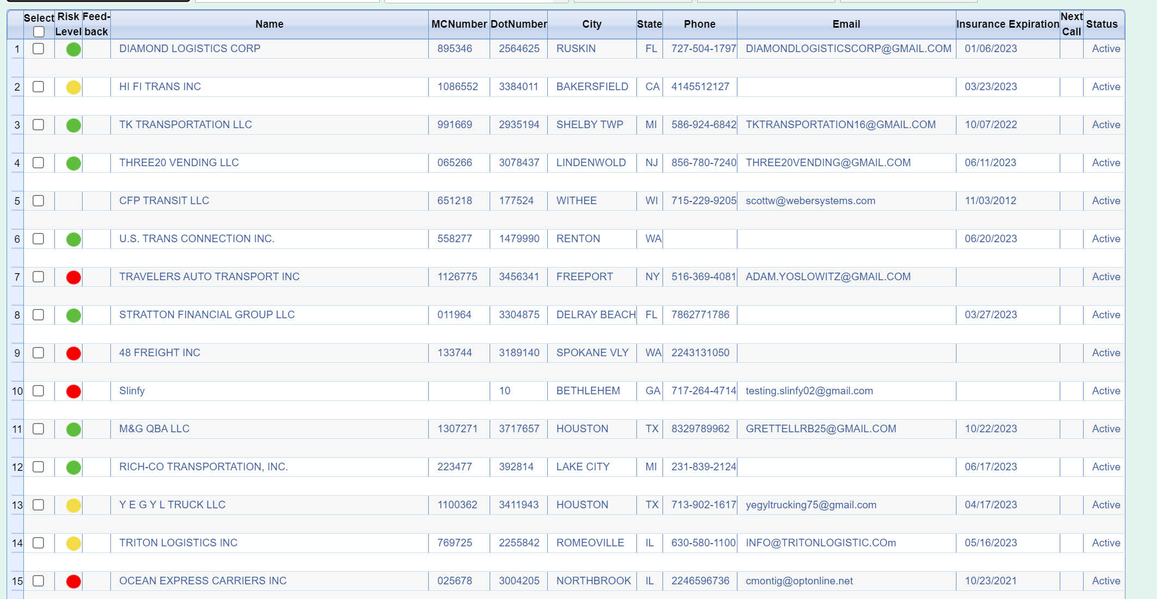Click red risk dot for OCEAN EXPRESS CARRIERS
The height and width of the screenshot is (599, 1157).
tap(73, 582)
